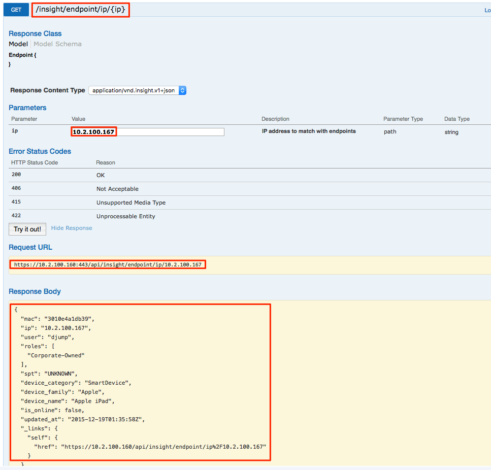Screen dimensions: 491x470
Task: Click the Reason column header
Action: click(106, 163)
